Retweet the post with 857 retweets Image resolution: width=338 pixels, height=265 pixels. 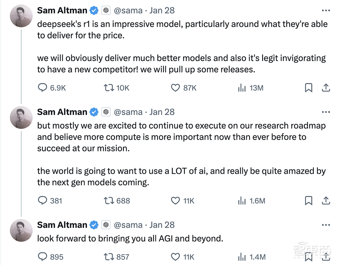(109, 257)
